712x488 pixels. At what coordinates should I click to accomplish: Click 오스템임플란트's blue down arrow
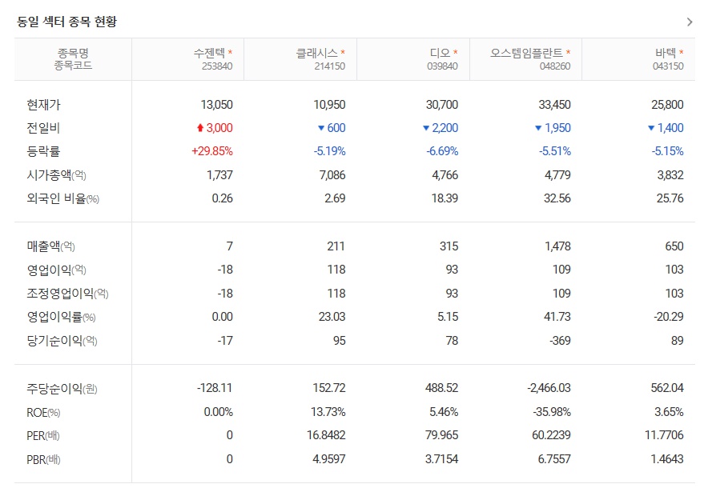coord(539,126)
